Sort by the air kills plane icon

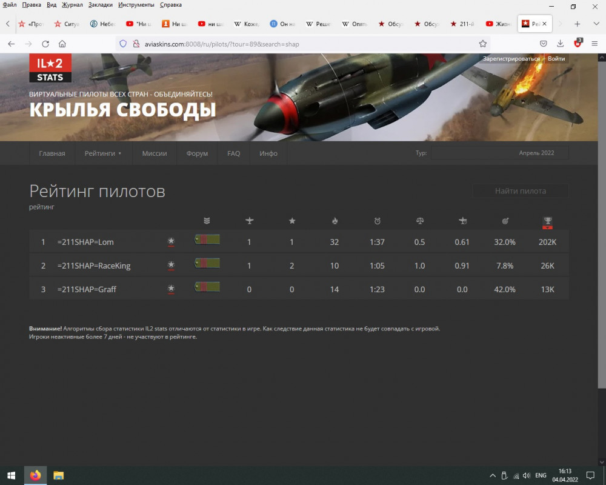pos(249,220)
